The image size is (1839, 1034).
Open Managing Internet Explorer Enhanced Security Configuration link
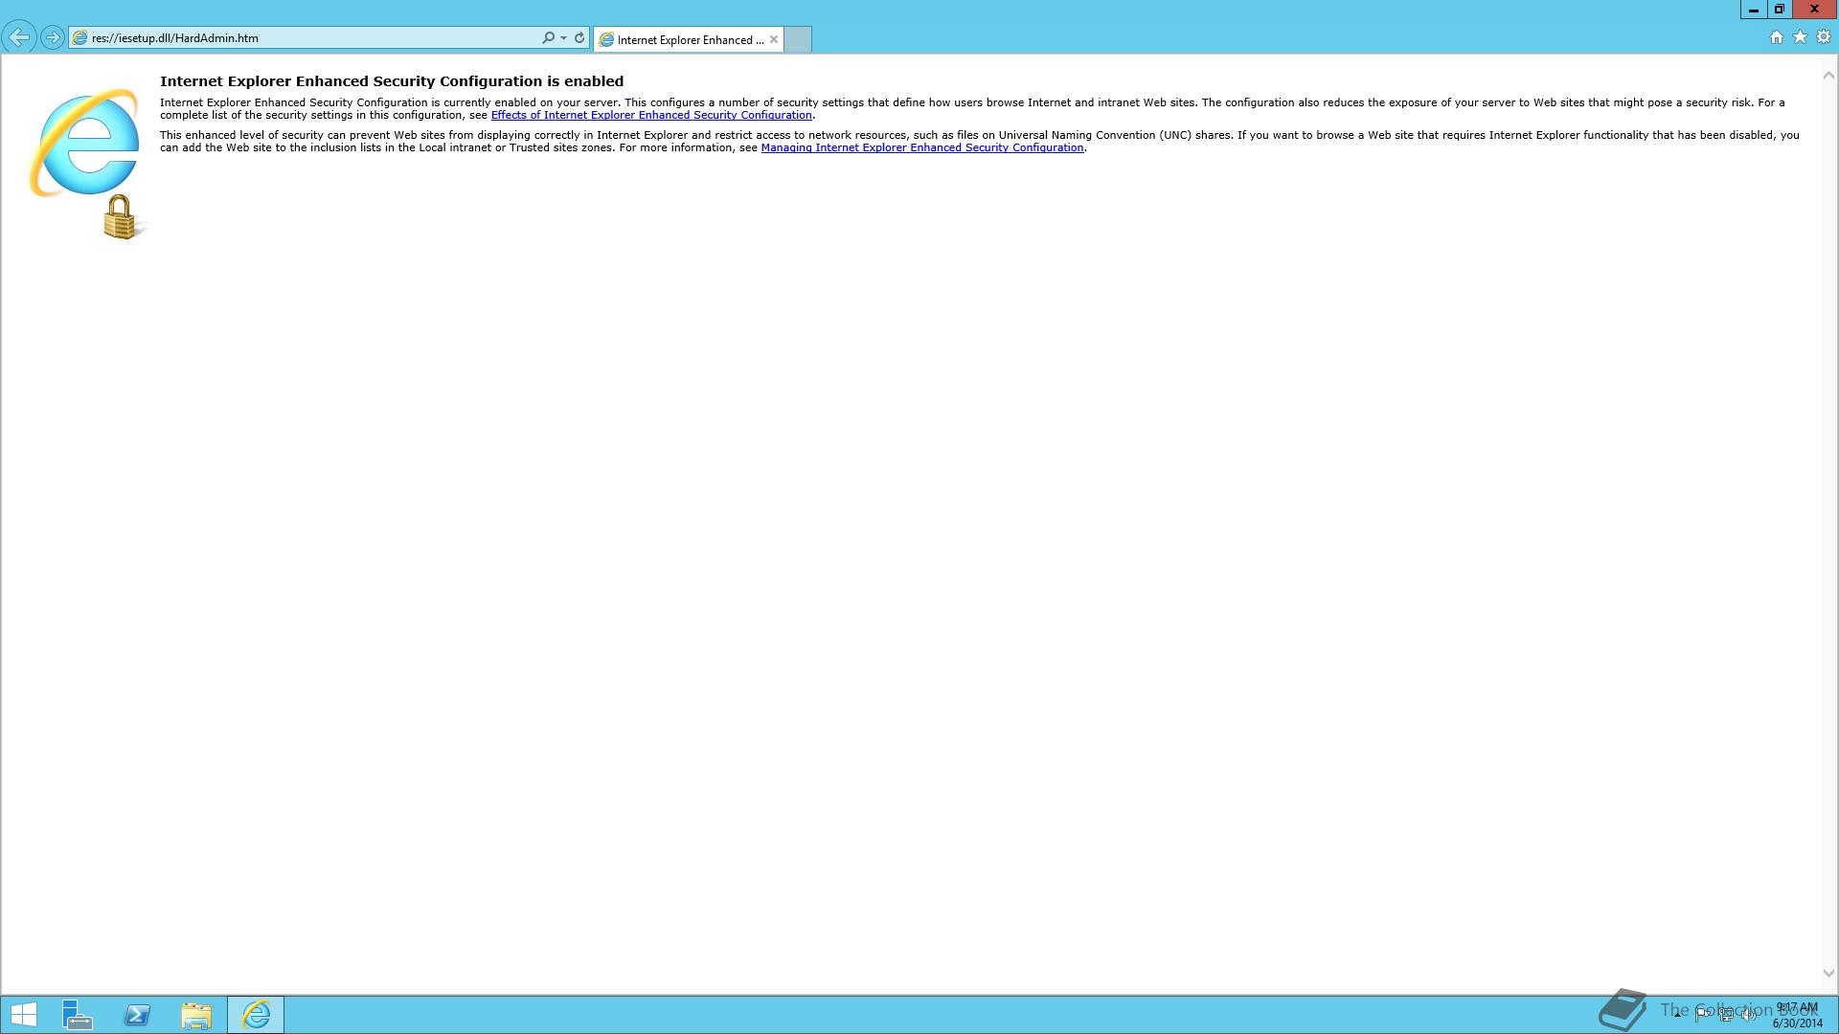(922, 147)
